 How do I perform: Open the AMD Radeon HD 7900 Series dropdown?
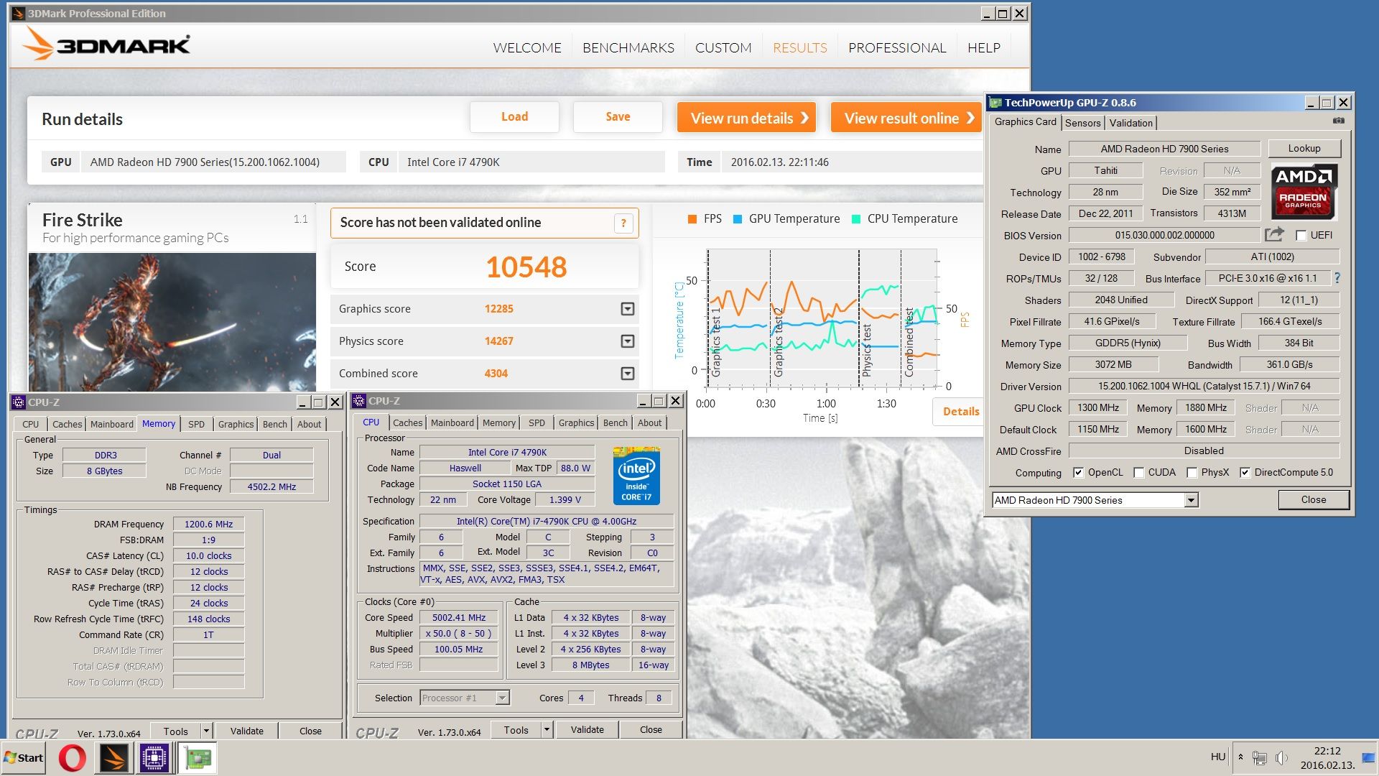pyautogui.click(x=1191, y=500)
